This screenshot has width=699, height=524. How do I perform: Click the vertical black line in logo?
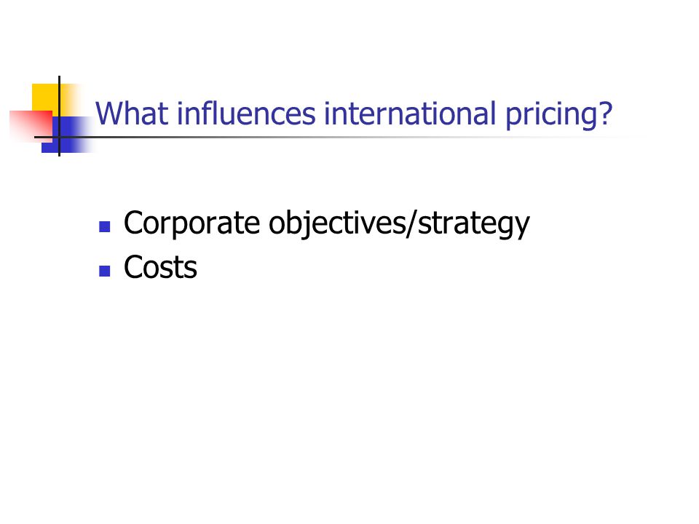tap(59, 116)
